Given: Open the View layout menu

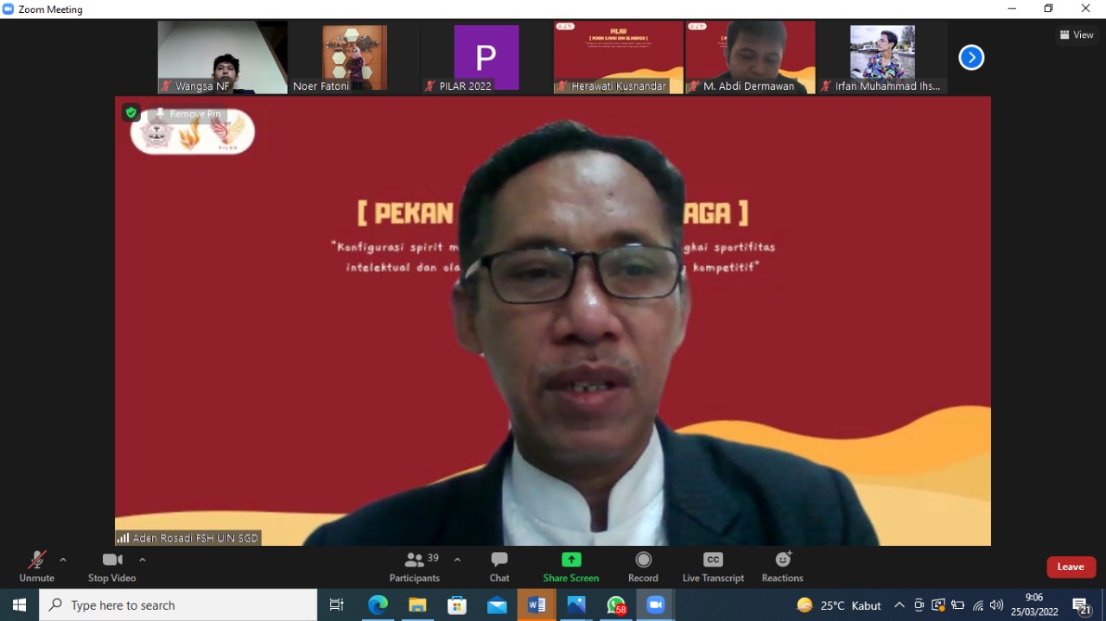Looking at the screenshot, I should [x=1077, y=35].
